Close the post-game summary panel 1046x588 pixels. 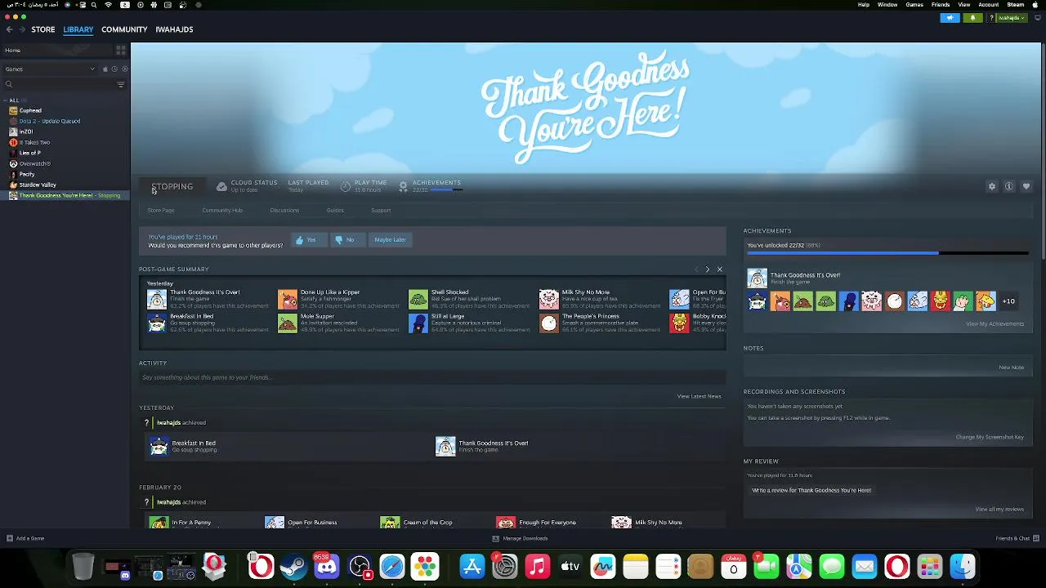coord(719,269)
